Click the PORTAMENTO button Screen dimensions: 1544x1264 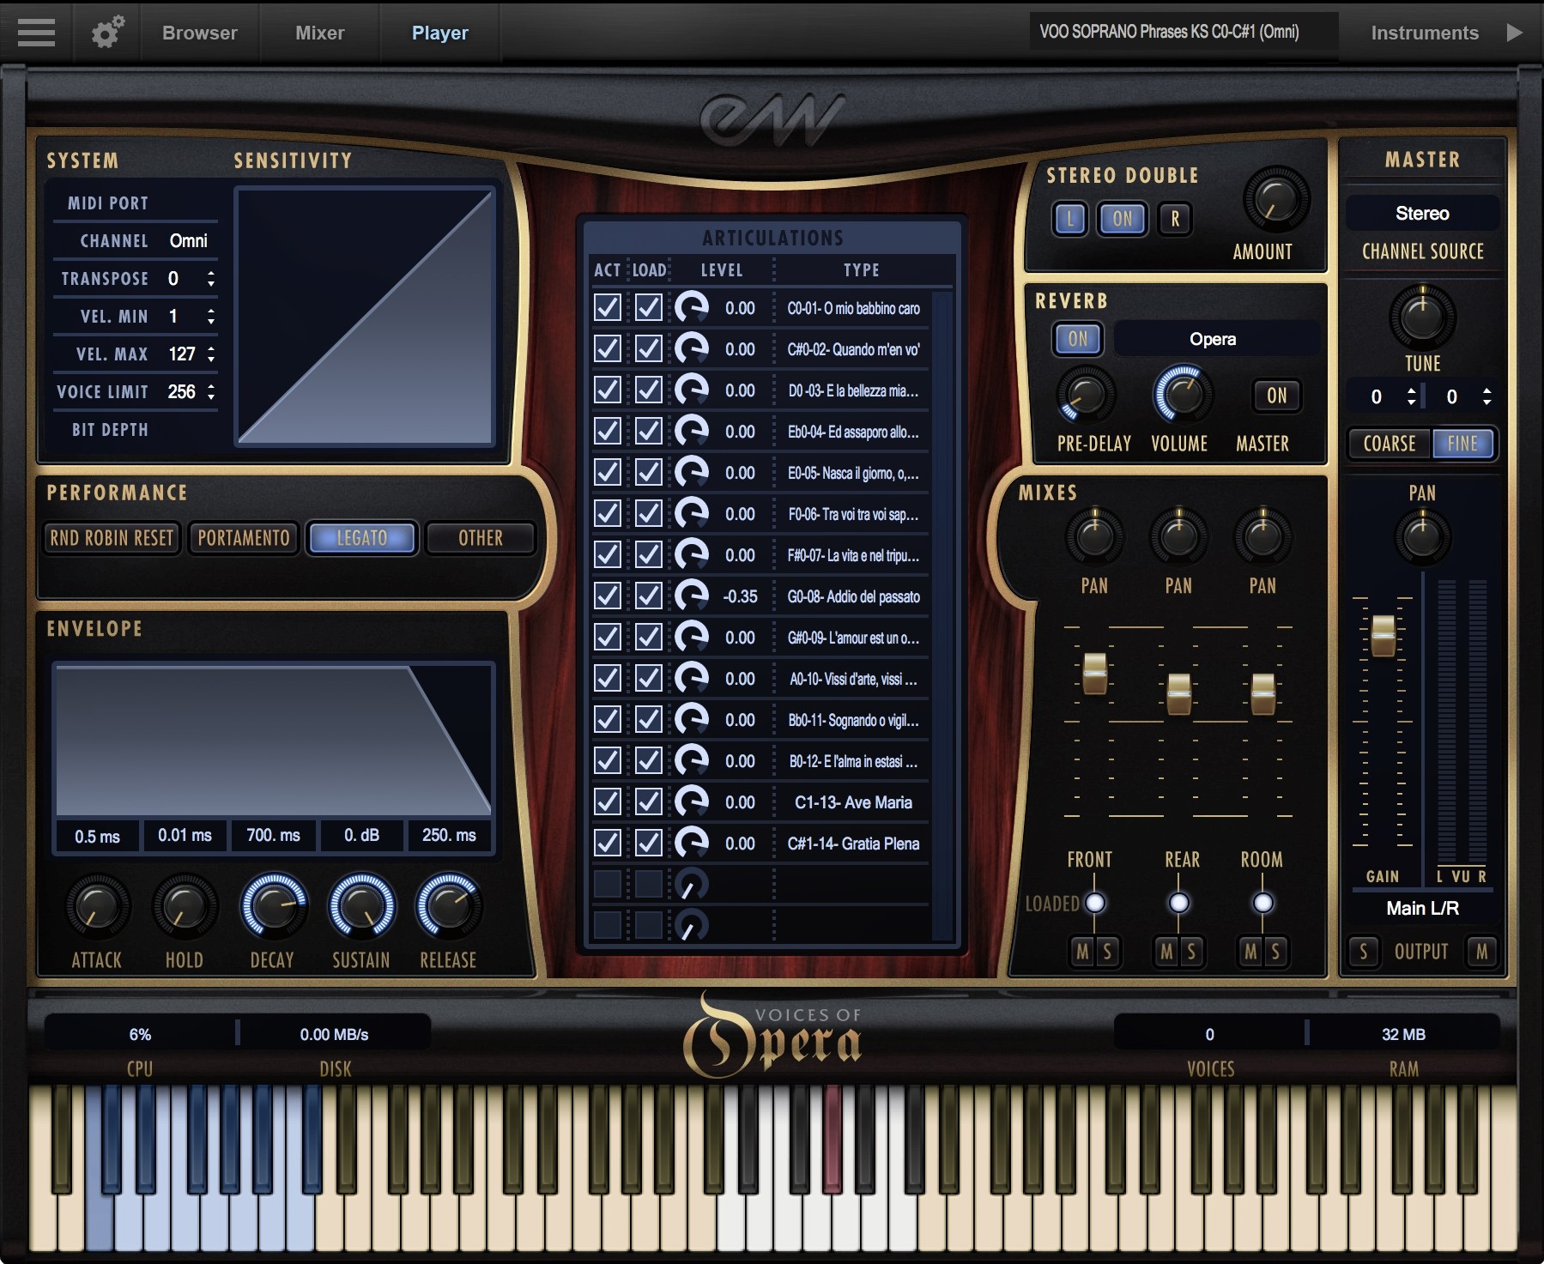coord(244,538)
